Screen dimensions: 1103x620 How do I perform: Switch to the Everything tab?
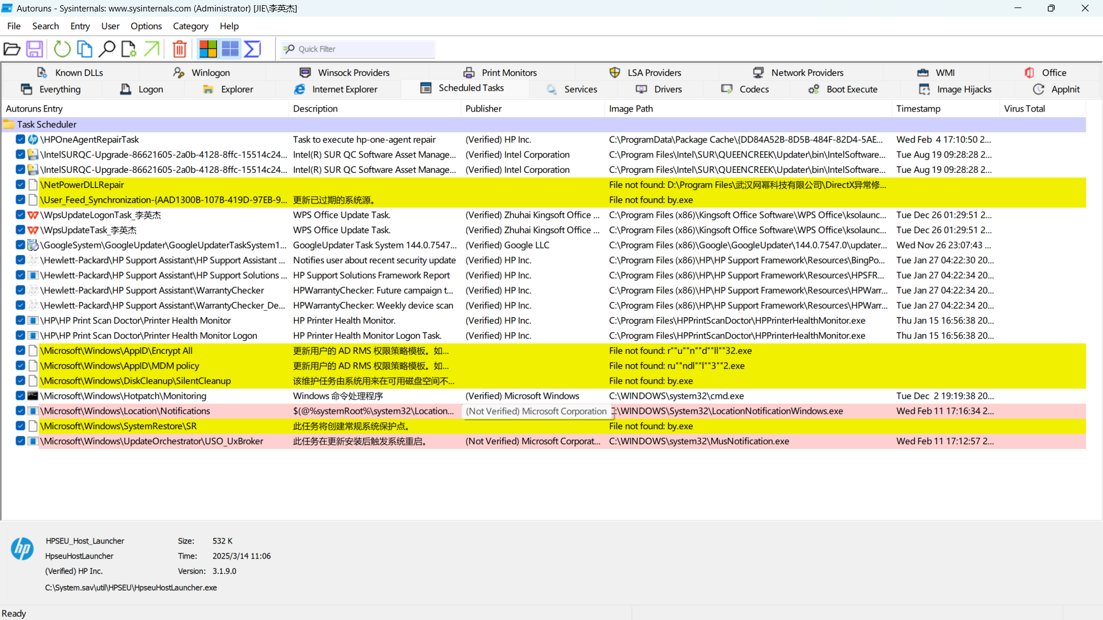(x=51, y=89)
